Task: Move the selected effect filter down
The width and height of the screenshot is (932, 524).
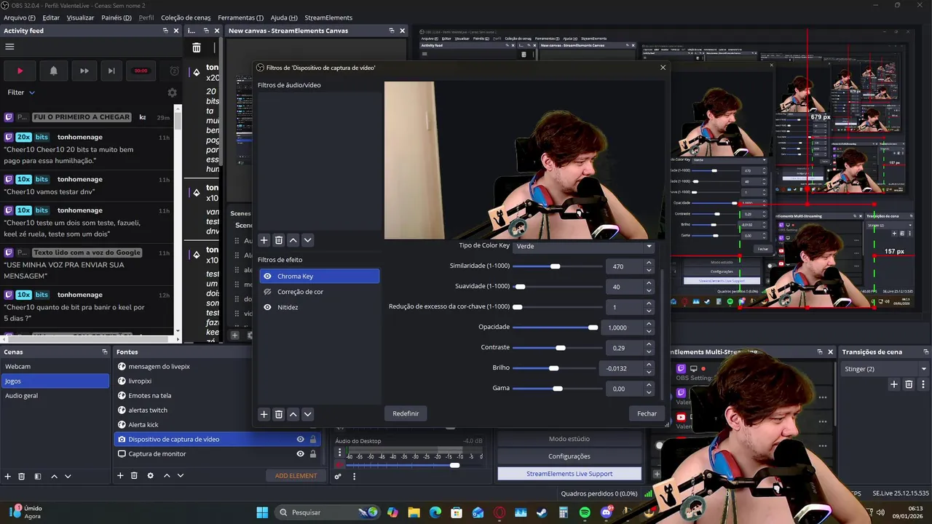Action: pyautogui.click(x=307, y=414)
